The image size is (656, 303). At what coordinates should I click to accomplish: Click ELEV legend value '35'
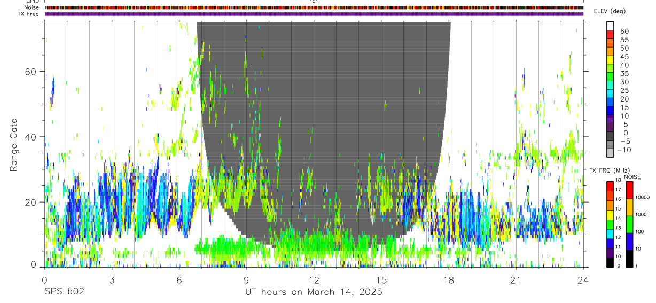click(624, 74)
